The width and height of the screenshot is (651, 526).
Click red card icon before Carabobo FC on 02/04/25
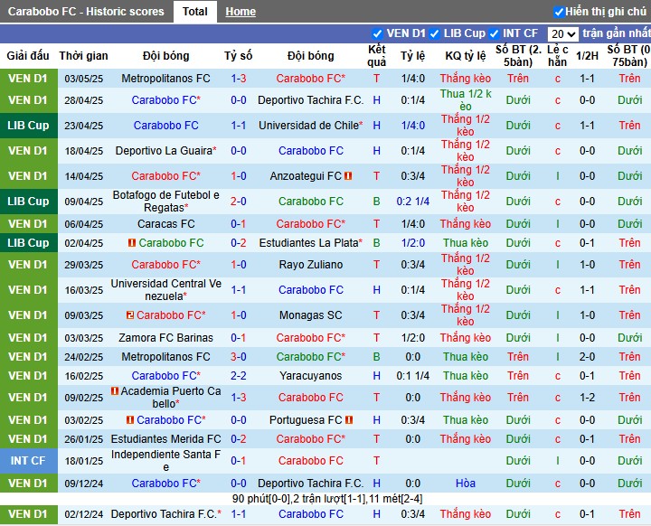tap(132, 242)
